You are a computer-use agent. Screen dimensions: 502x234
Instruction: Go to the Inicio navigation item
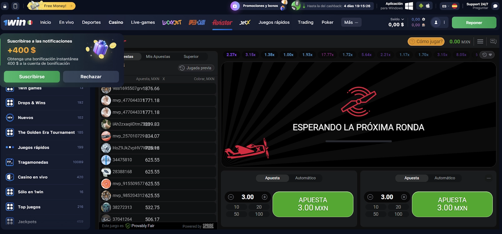pyautogui.click(x=45, y=22)
